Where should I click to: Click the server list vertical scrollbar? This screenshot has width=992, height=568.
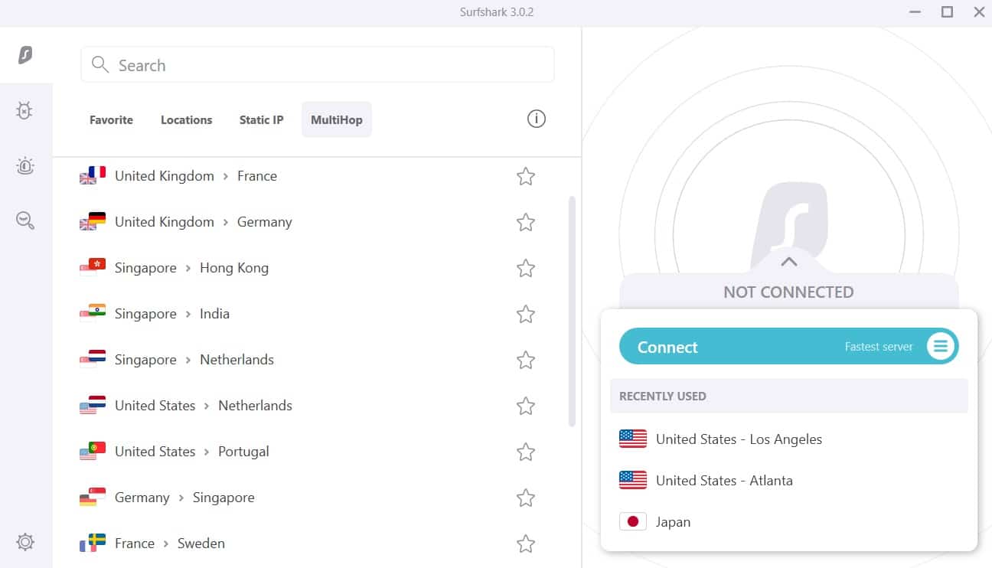[x=572, y=312]
